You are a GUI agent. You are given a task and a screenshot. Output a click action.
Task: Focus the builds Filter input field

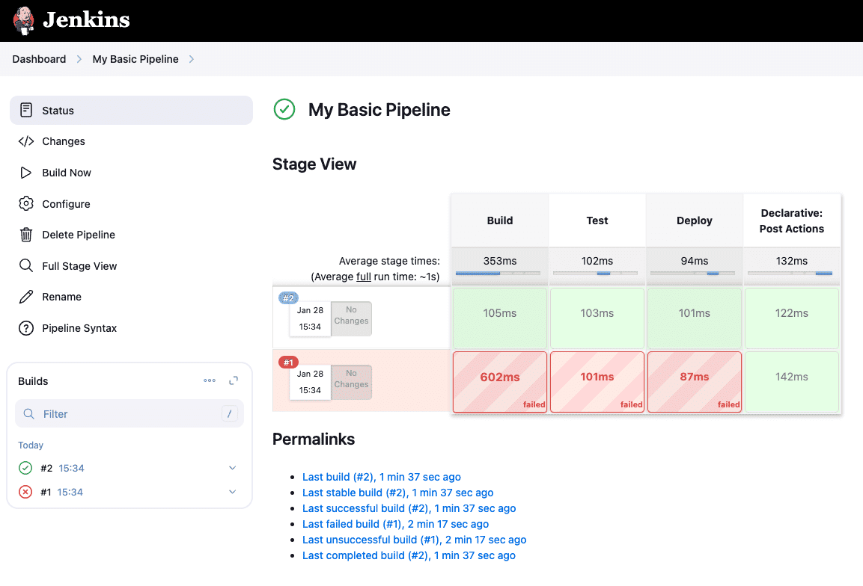coord(129,413)
